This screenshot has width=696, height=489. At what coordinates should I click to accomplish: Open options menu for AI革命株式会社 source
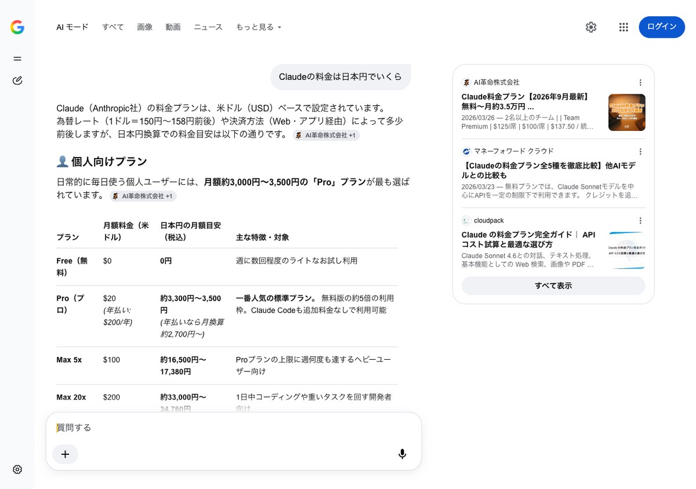click(640, 83)
